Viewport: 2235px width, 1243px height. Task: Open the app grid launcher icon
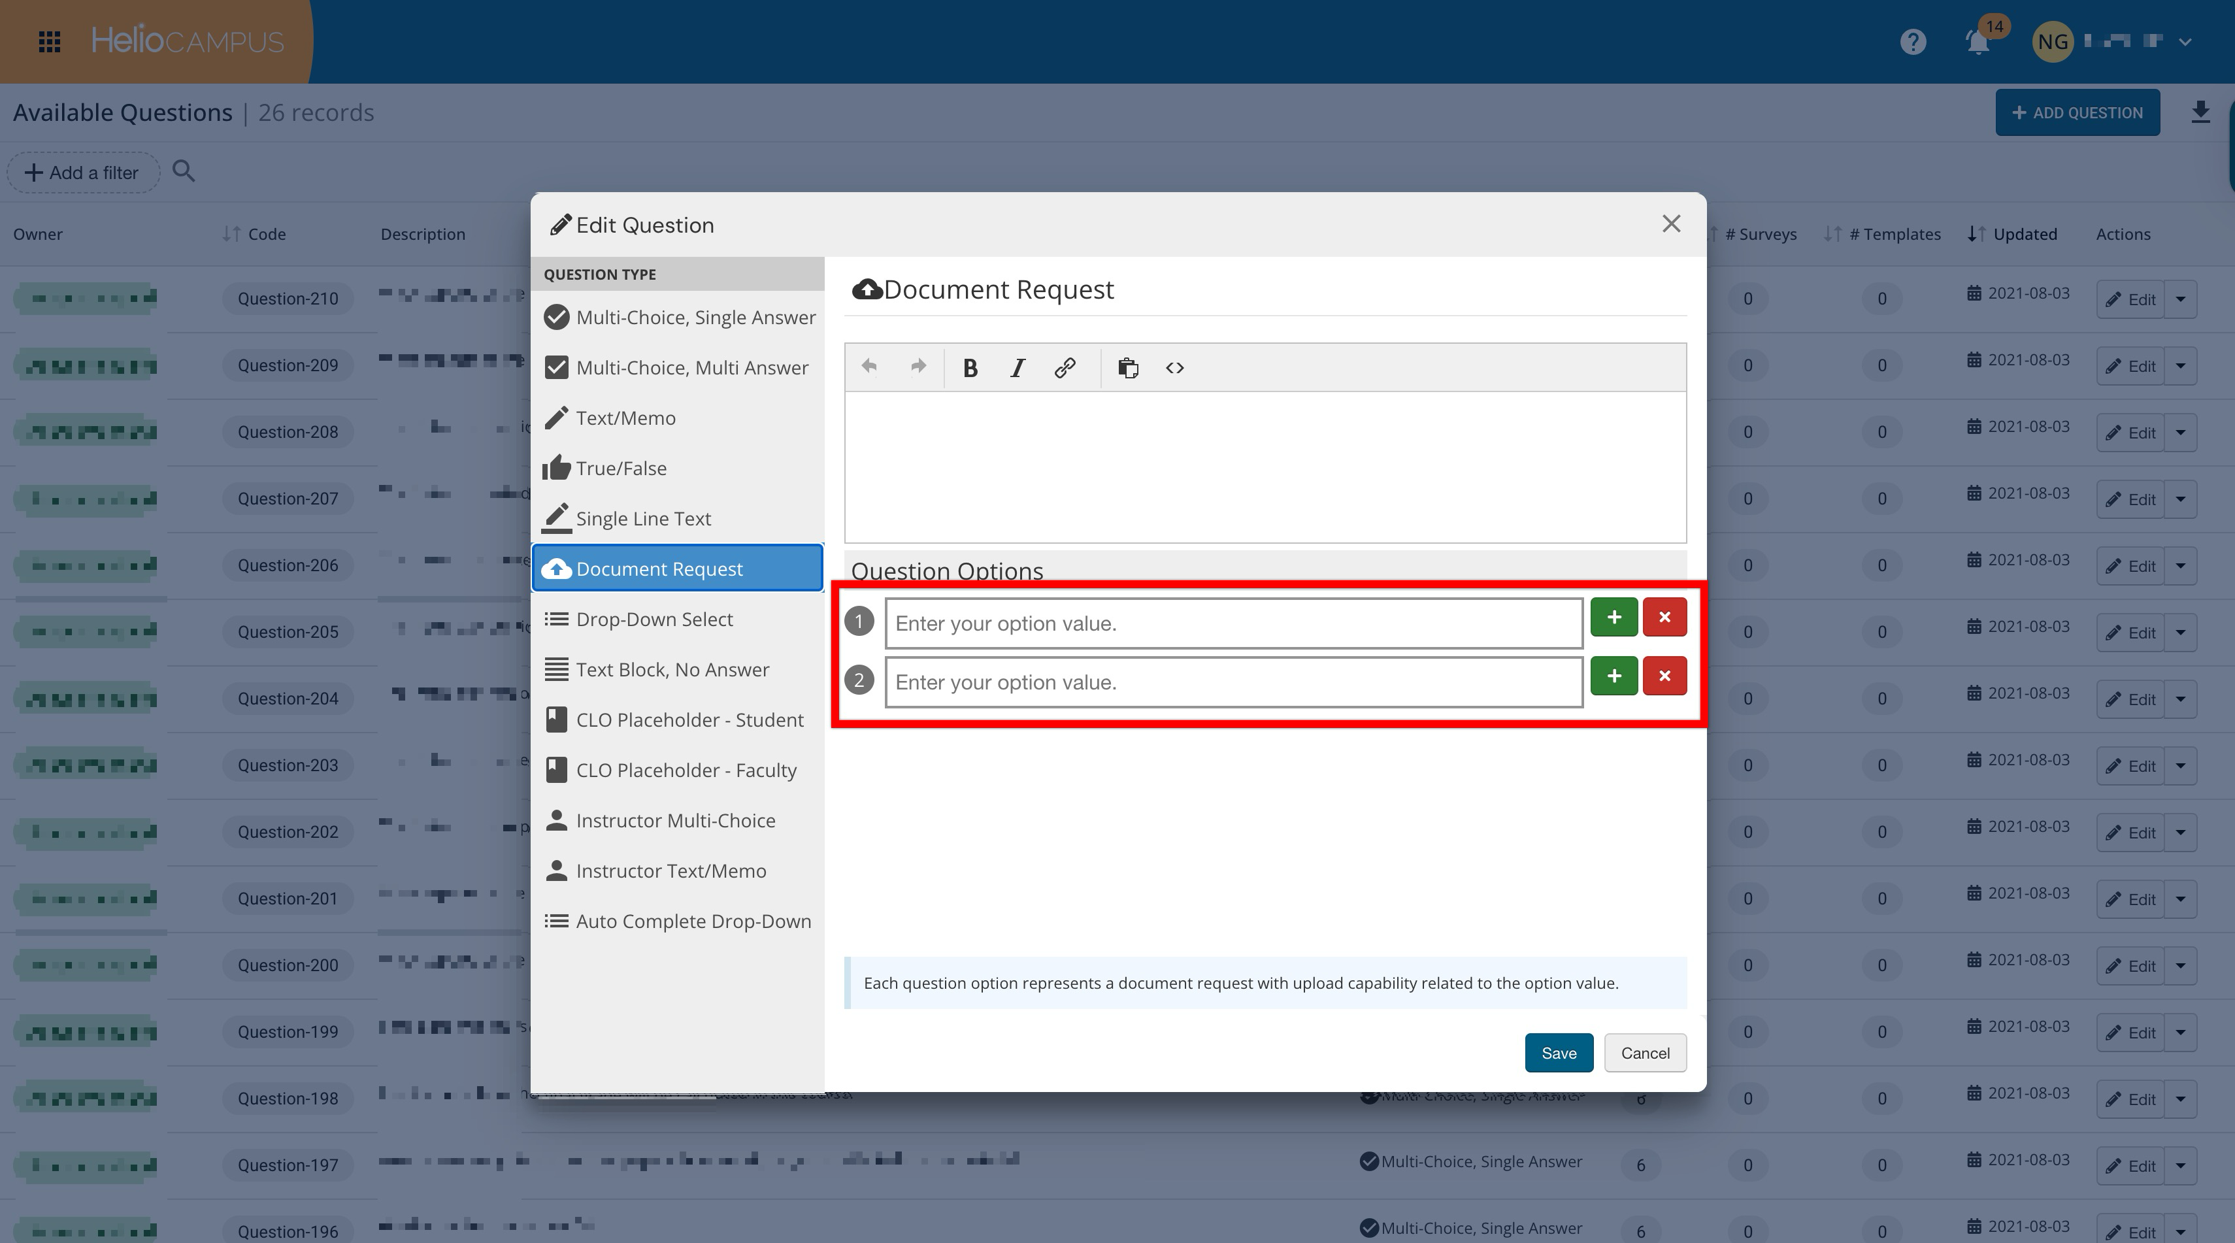click(50, 42)
